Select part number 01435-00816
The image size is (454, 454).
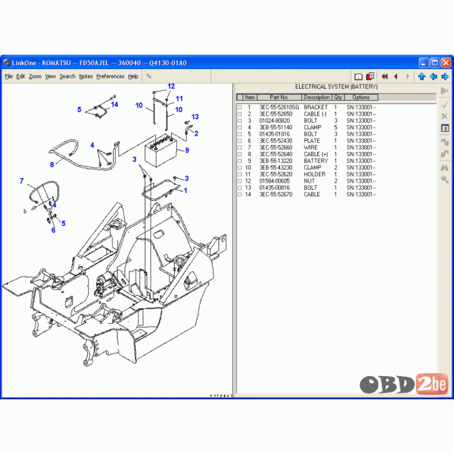tap(275, 187)
